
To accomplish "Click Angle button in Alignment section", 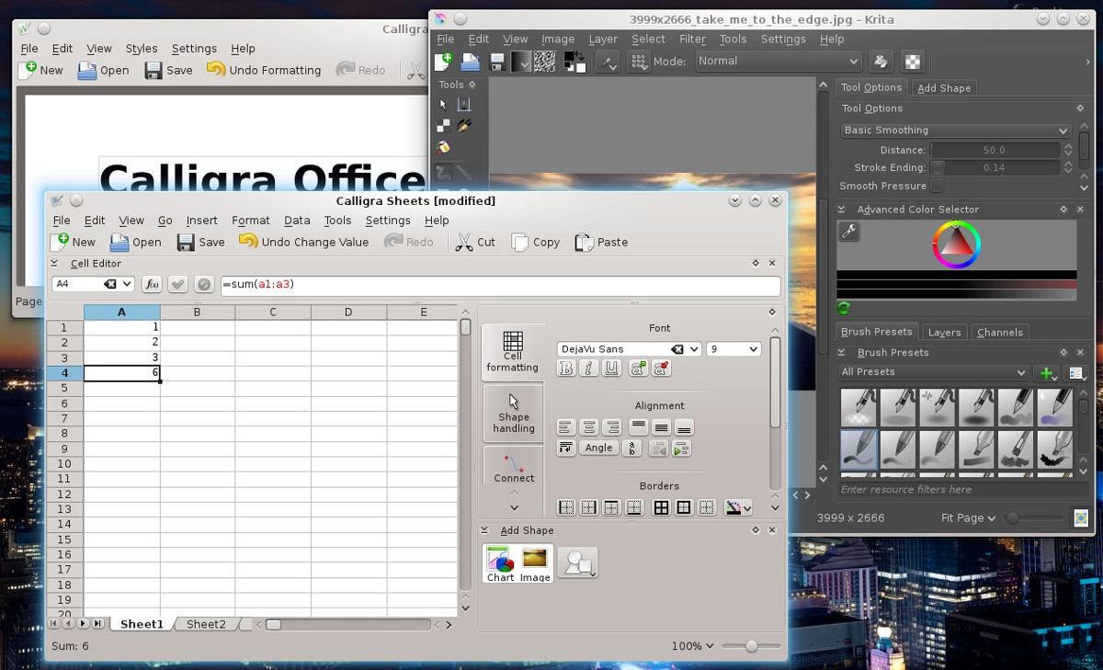I will click(x=598, y=449).
